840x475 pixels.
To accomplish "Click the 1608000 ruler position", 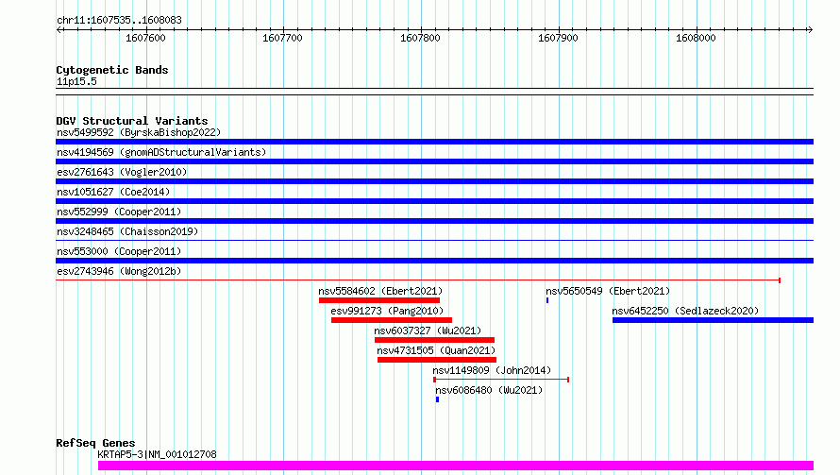I will coord(696,38).
